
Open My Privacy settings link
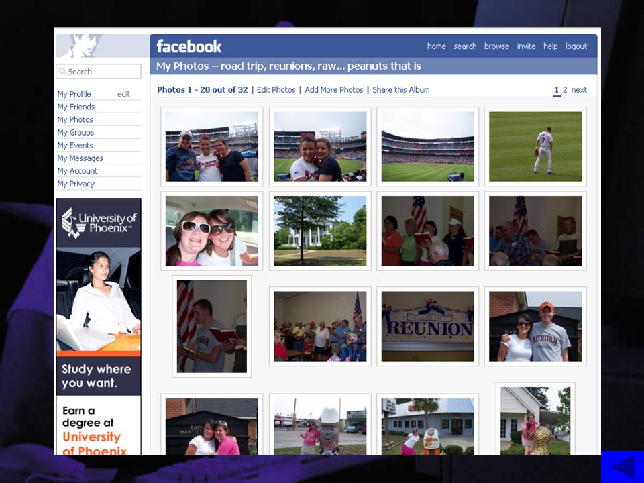click(76, 184)
